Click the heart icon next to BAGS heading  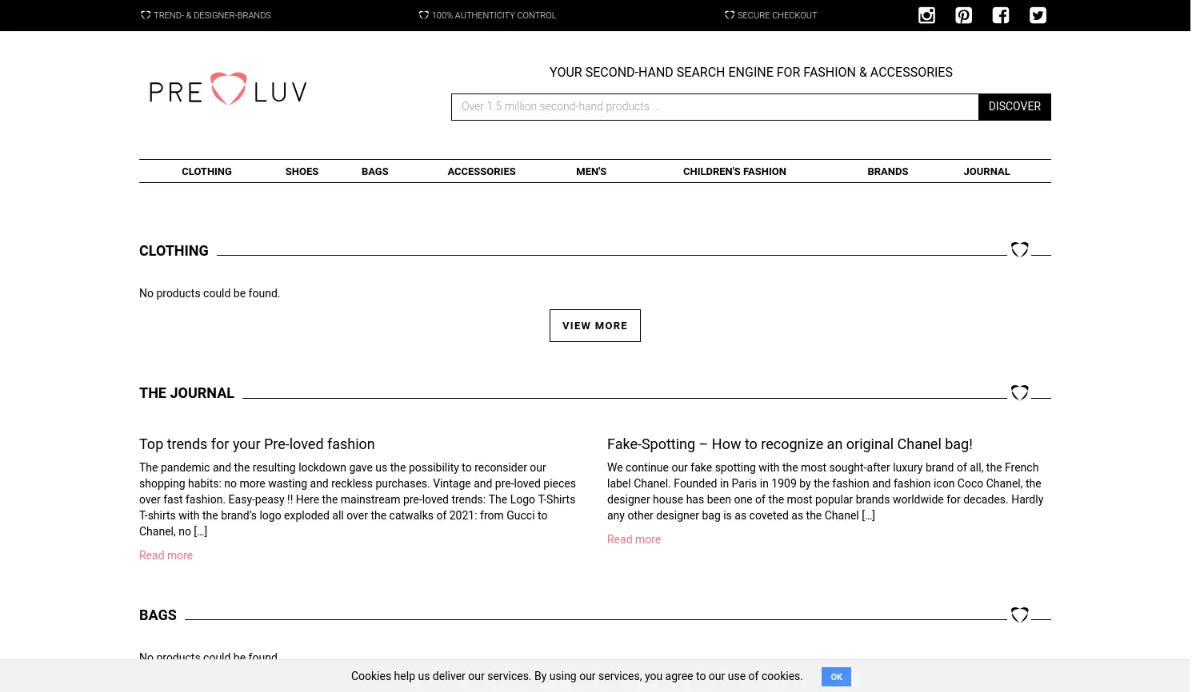tap(1019, 614)
